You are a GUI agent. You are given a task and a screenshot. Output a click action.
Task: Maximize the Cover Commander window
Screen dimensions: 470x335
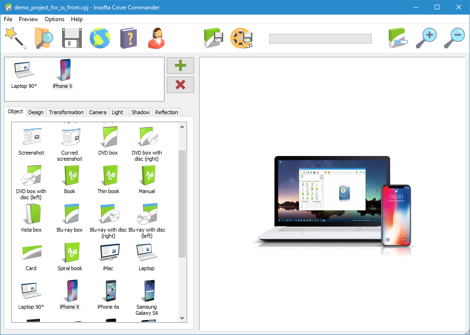(437, 7)
